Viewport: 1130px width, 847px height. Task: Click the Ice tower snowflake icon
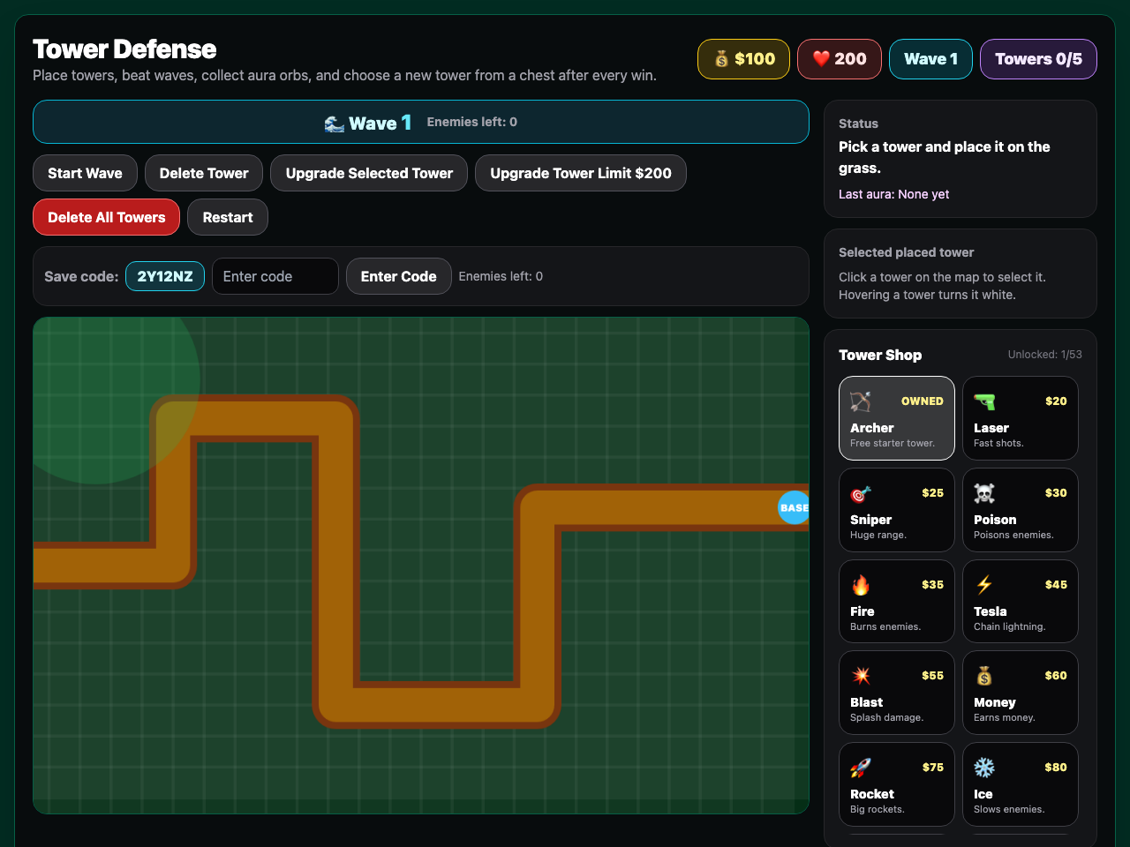984,768
